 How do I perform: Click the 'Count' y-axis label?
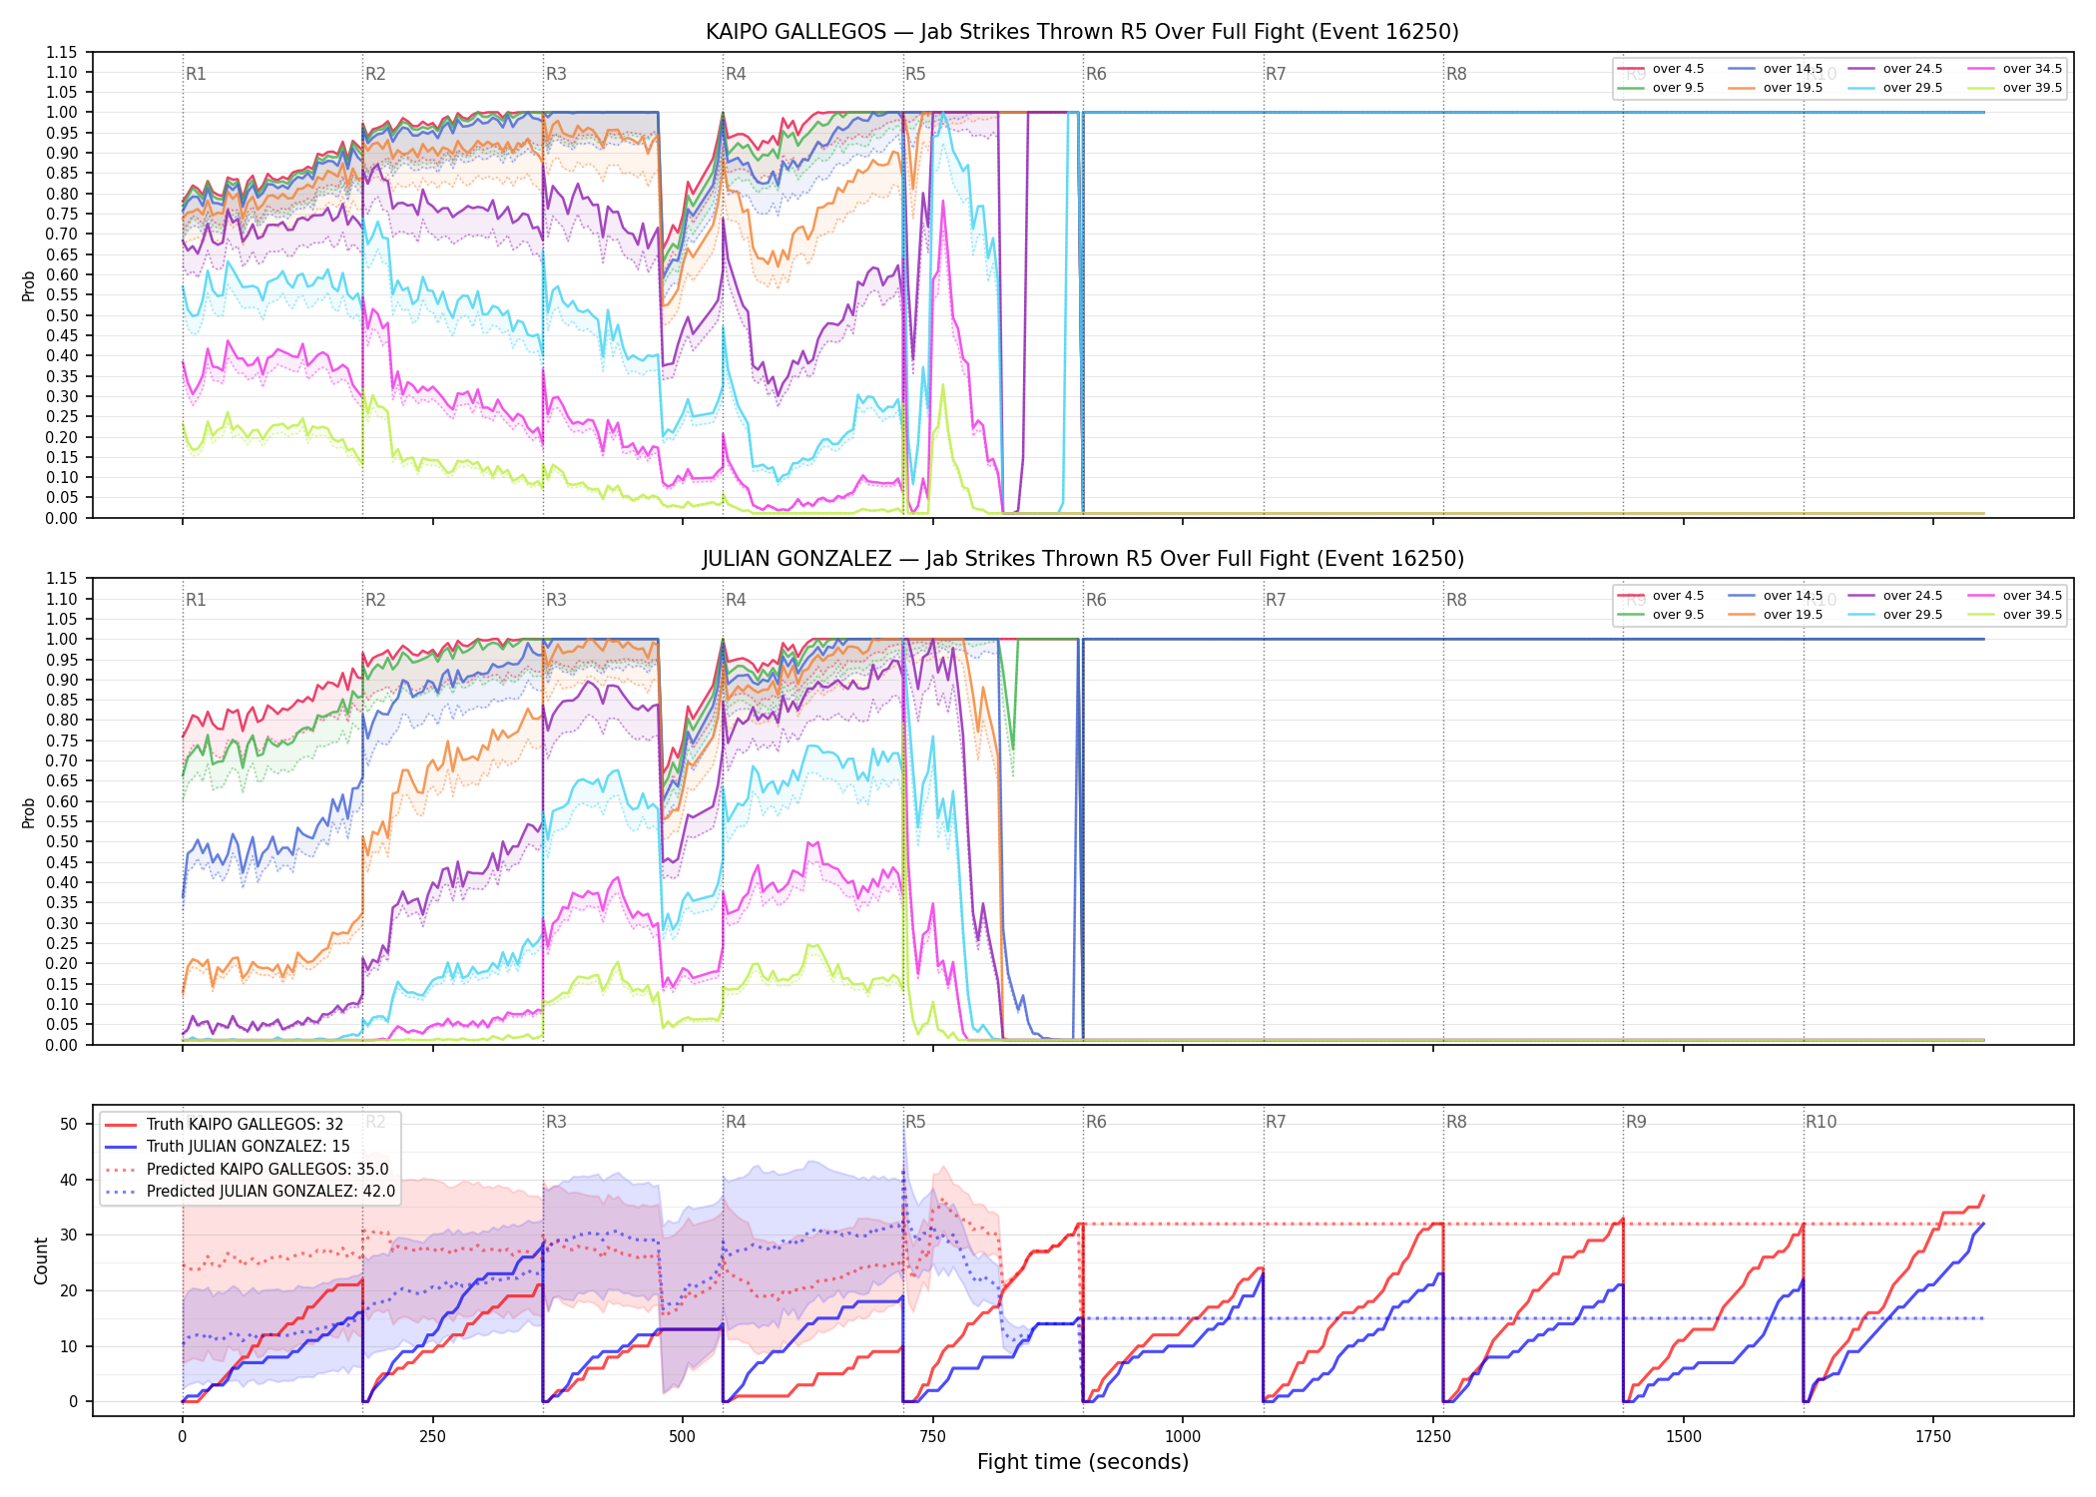(x=41, y=1260)
